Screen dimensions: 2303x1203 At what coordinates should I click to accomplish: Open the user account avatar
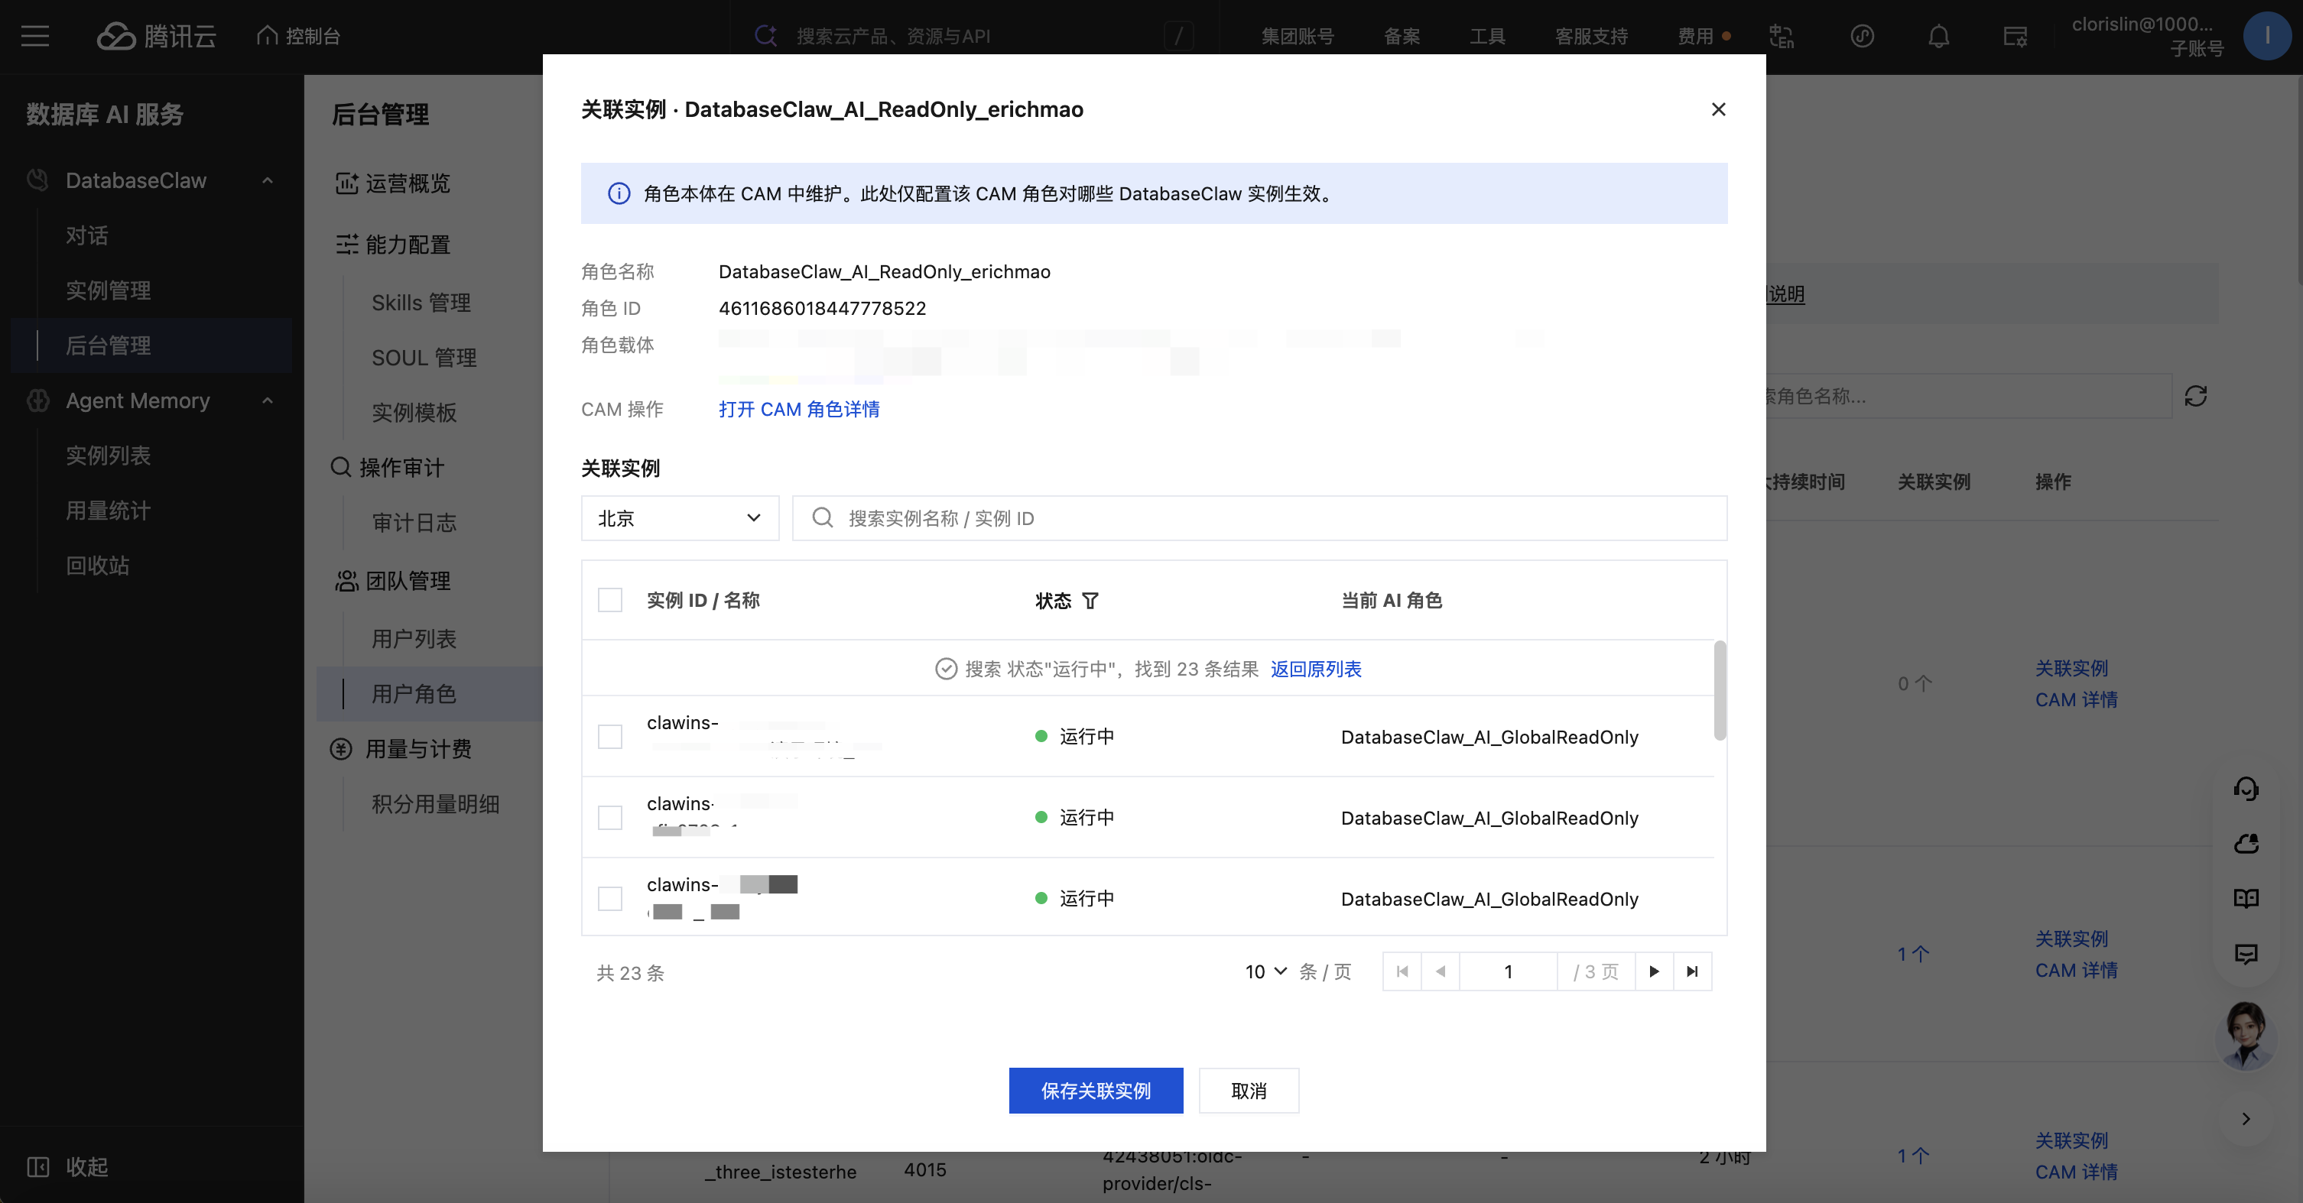[2267, 36]
